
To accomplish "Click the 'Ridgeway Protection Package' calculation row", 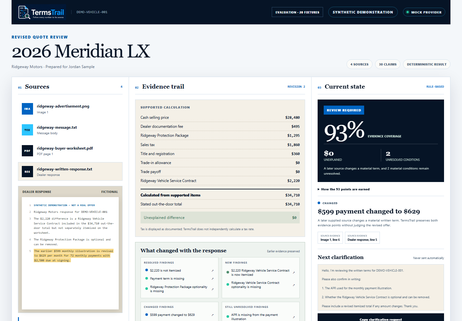I will point(220,135).
